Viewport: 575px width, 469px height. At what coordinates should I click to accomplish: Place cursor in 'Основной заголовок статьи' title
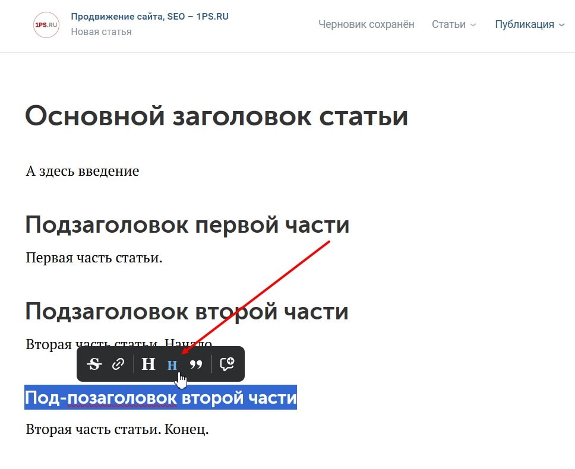tap(216, 116)
